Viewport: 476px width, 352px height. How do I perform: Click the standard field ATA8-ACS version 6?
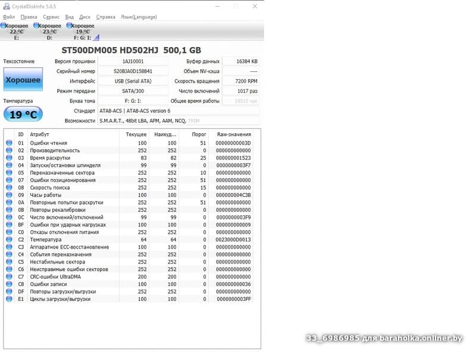178,111
